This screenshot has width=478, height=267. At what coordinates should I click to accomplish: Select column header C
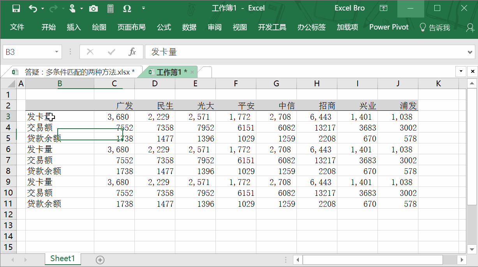click(114, 84)
